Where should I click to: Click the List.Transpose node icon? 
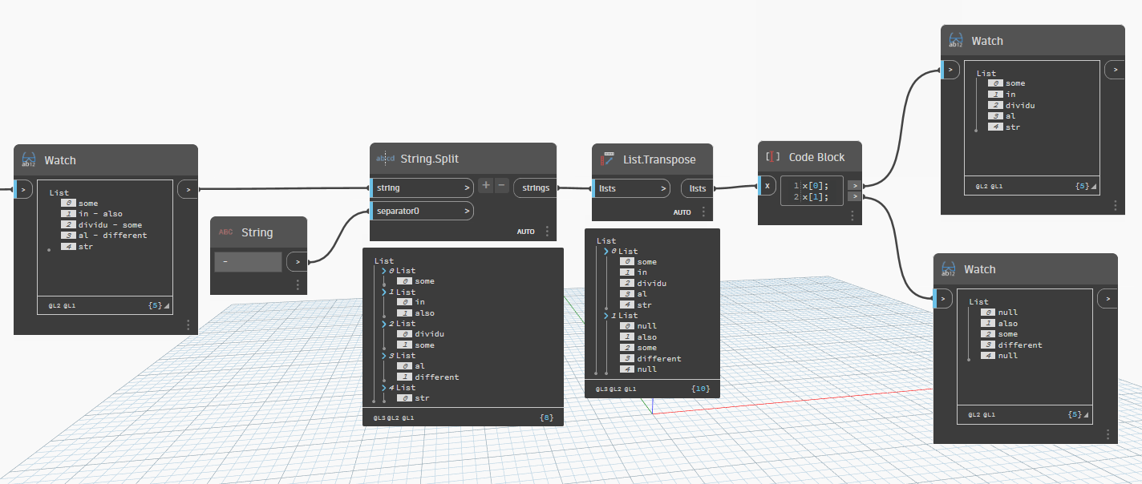[x=608, y=159]
